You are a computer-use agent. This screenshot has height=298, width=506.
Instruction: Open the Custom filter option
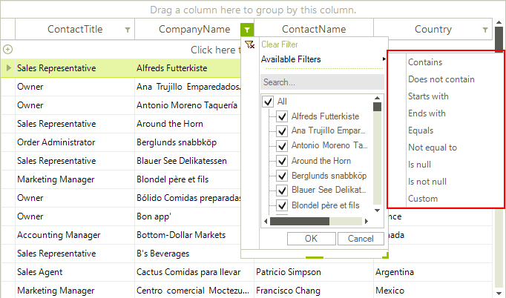pyautogui.click(x=423, y=199)
